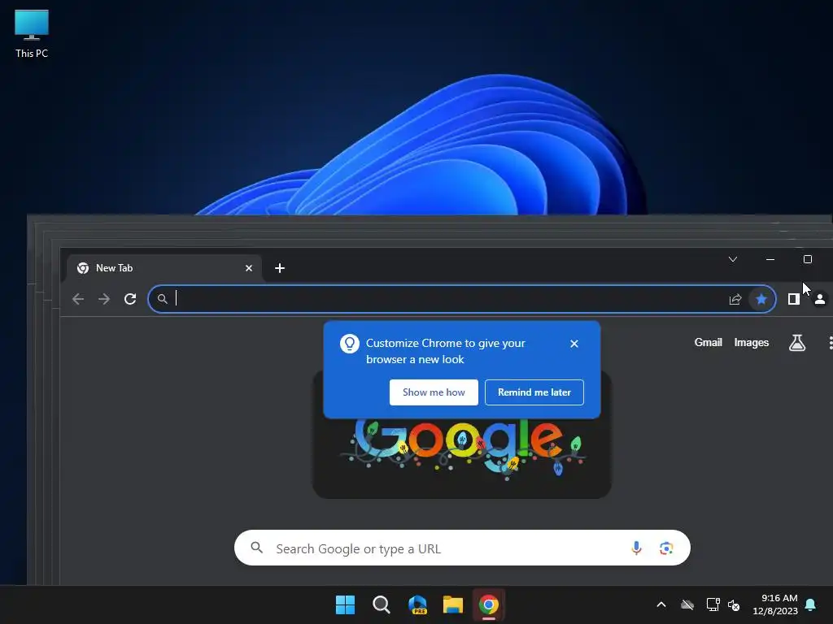Launch Microsoft Edge from taskbar
Viewport: 833px width, 624px height.
(417, 604)
